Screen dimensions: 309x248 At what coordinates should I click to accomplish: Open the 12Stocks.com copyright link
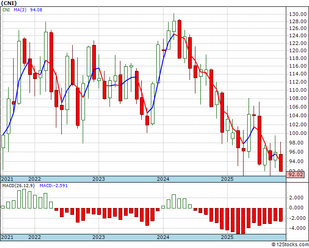(290, 245)
